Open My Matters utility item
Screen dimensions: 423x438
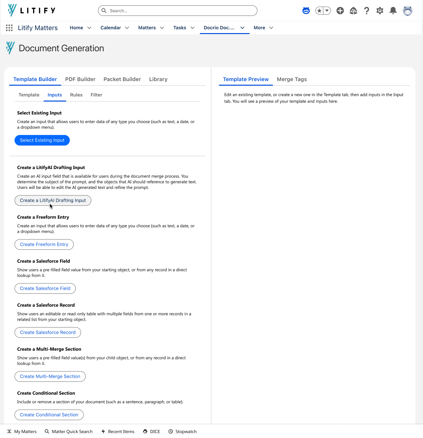(x=22, y=431)
